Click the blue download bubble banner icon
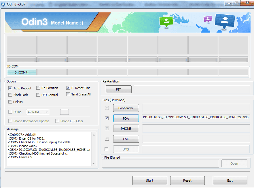254x188 pixels. pos(225,21)
